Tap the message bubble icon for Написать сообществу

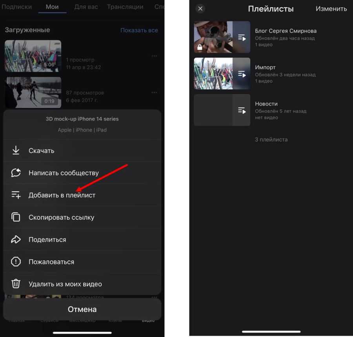coord(16,173)
